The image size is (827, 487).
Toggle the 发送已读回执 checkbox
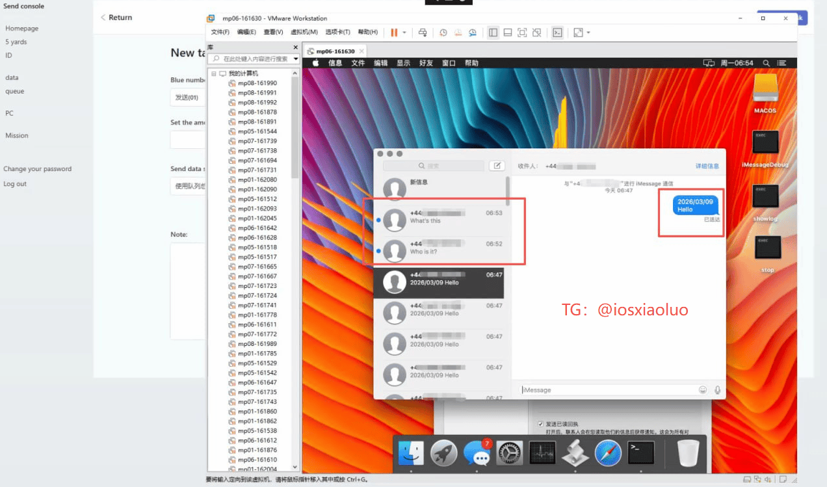(540, 423)
